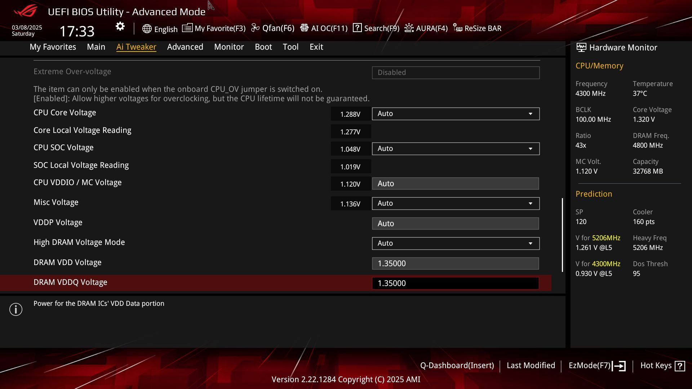Open CPU SOC Voltage dropdown

pyautogui.click(x=456, y=149)
